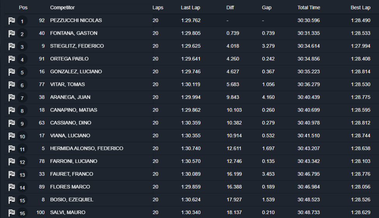Sort by the Pos column header

tap(23, 8)
